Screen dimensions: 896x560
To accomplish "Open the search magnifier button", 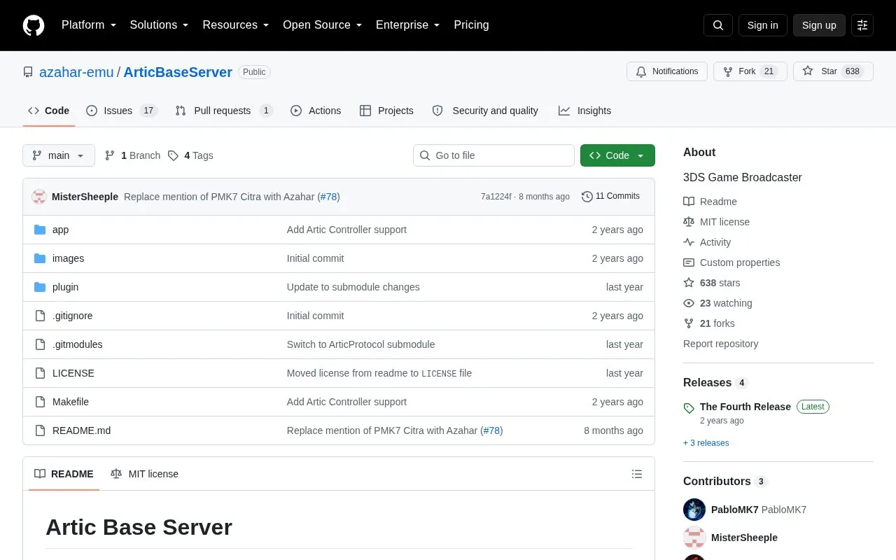I will (718, 25).
